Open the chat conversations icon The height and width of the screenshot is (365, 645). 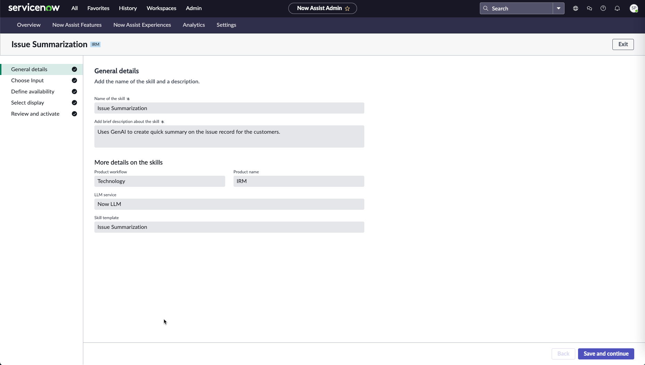click(x=589, y=8)
